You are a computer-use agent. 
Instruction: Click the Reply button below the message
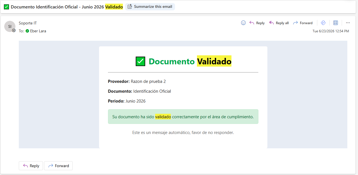[31, 166]
